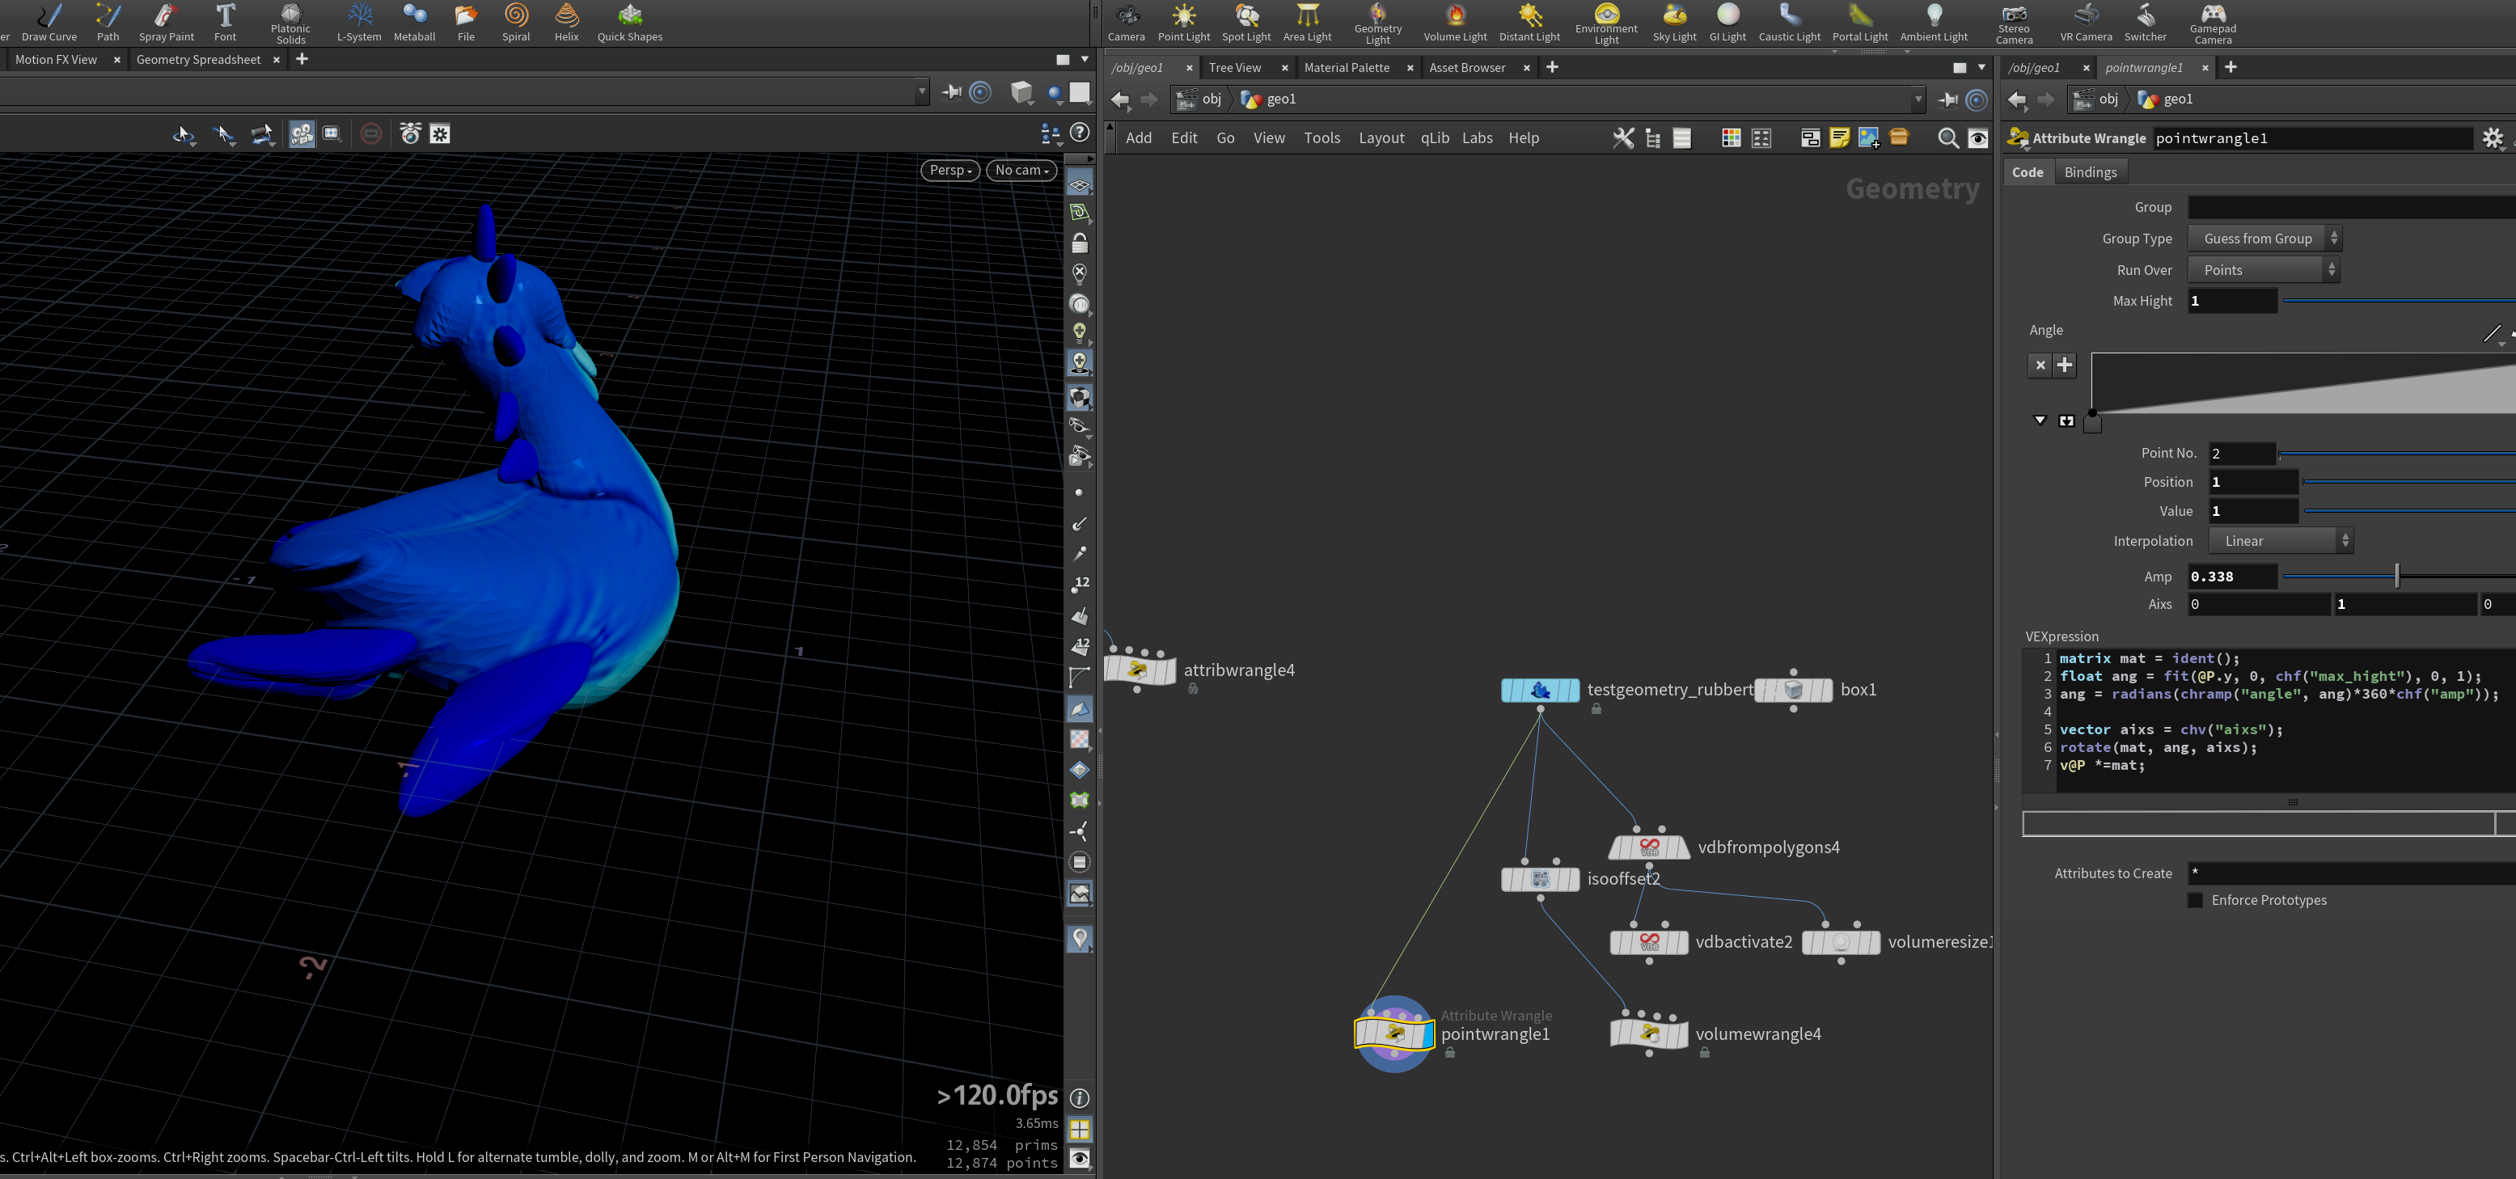This screenshot has height=1179, width=2516.
Task: Click the pointwrangle1 node
Action: (x=1393, y=1033)
